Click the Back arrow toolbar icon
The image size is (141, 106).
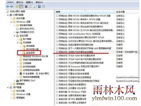[8, 6]
